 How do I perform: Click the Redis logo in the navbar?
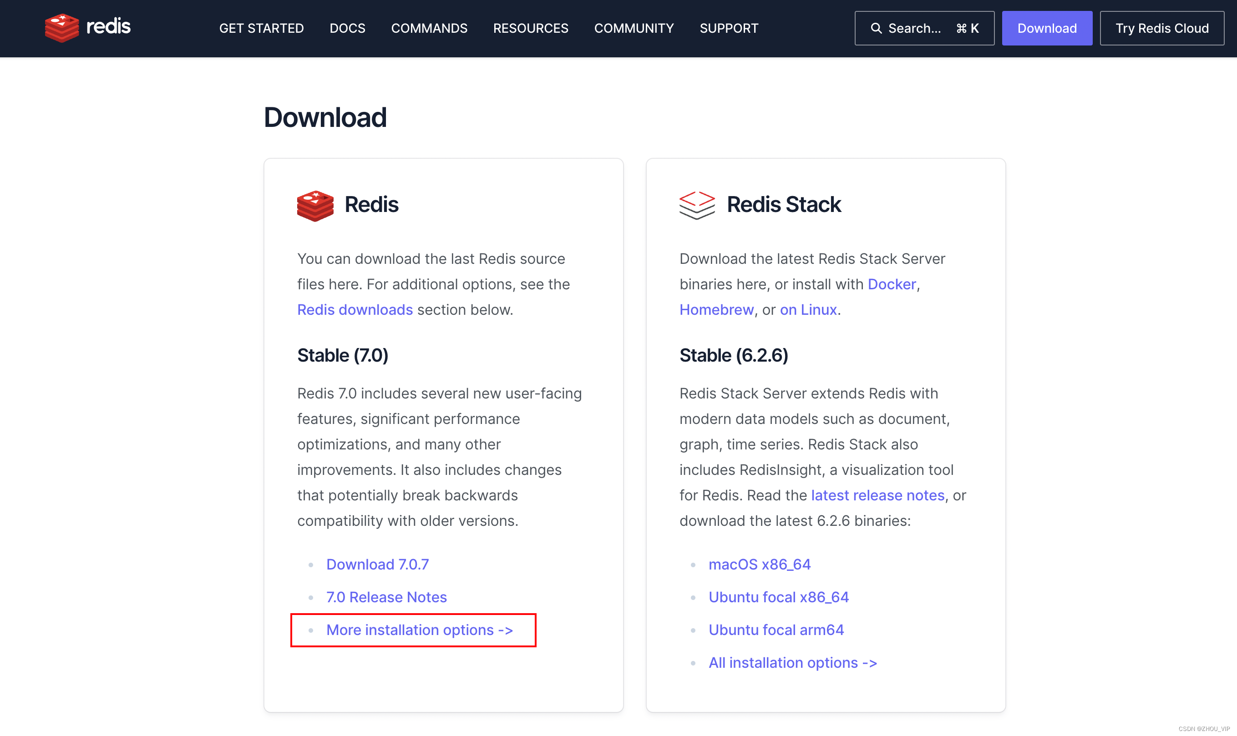(87, 28)
